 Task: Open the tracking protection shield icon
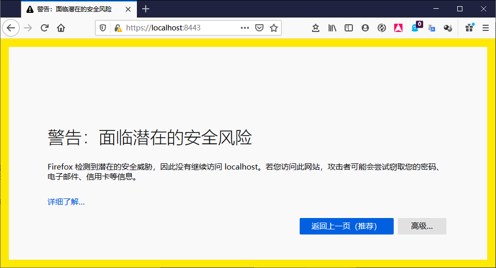pos(103,28)
